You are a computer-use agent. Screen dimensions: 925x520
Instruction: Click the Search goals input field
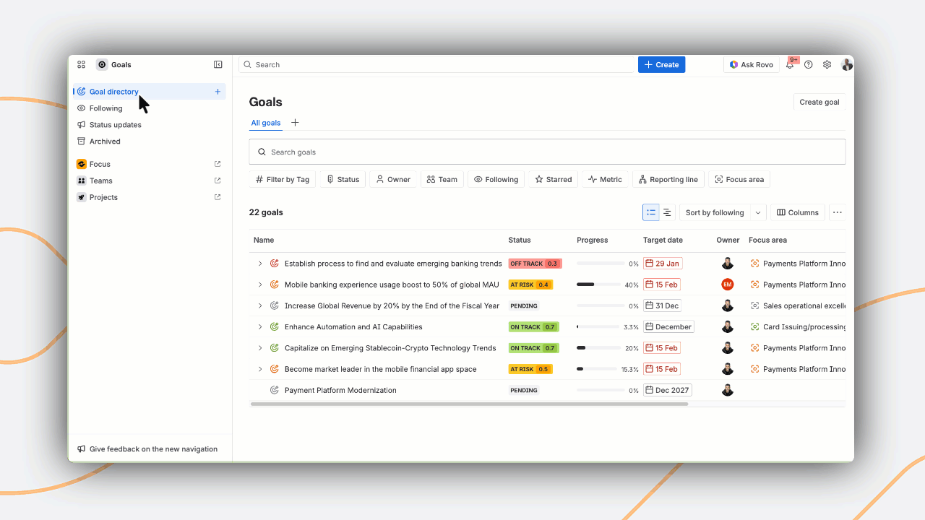(547, 151)
